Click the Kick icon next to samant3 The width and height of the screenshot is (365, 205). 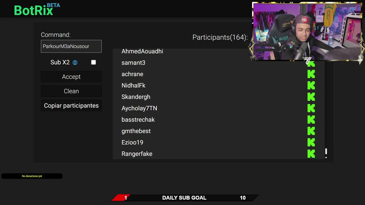point(311,64)
